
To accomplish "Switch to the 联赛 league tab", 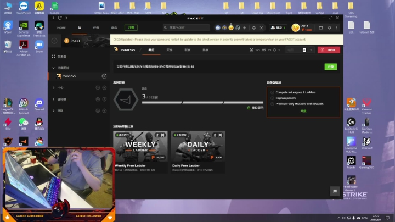I will 188,50.
